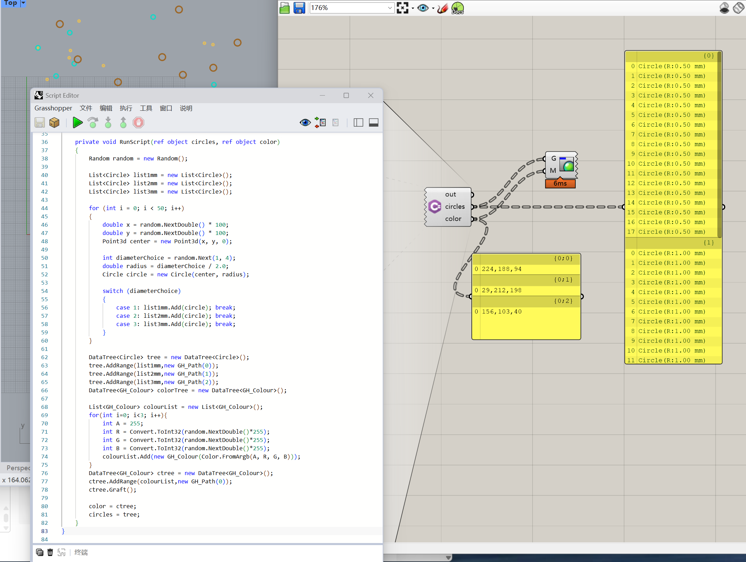
Task: Click the red stop hand icon
Action: [x=138, y=122]
